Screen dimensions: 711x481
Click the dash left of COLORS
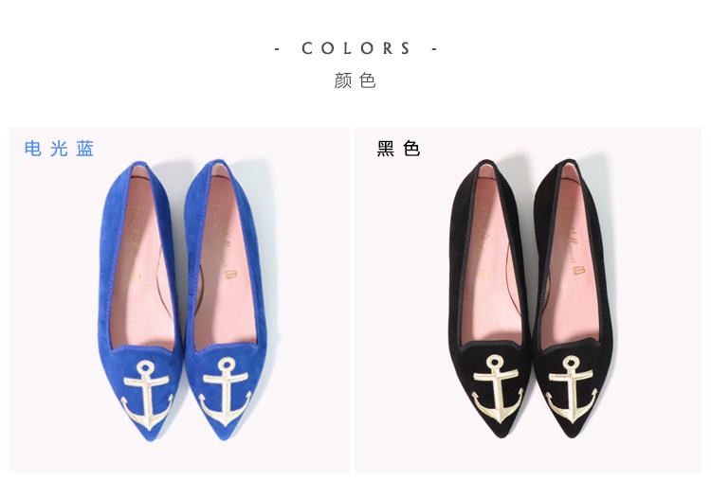[277, 49]
